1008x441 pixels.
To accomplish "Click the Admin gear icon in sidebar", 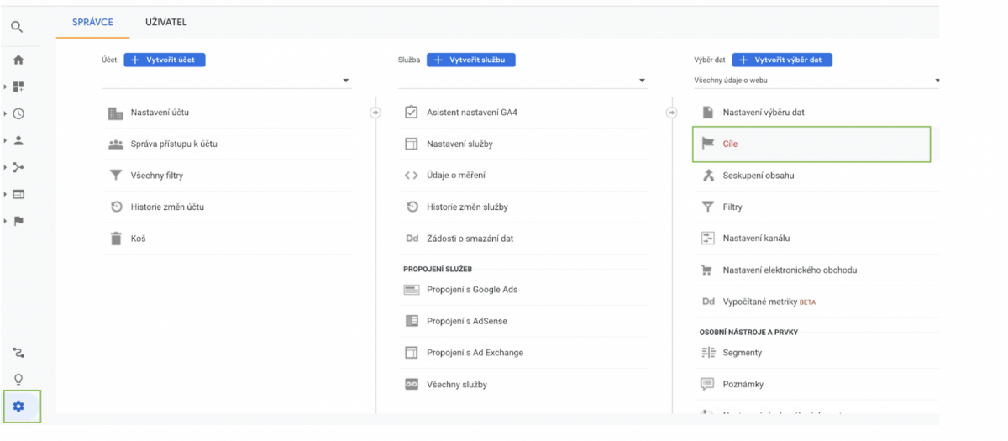I will click(18, 407).
